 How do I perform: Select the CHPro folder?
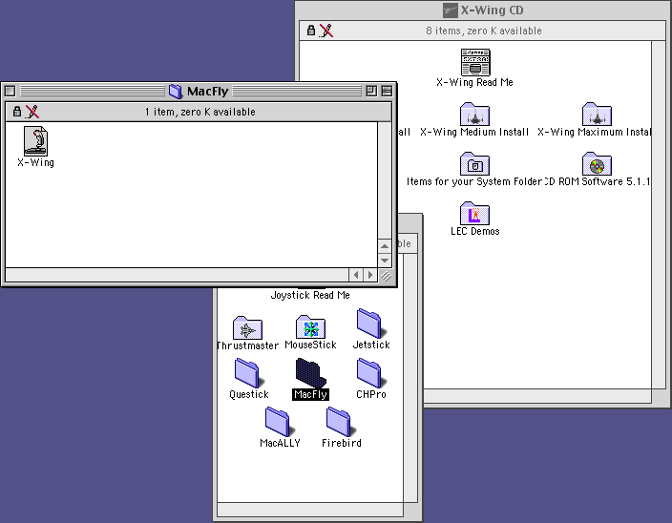tap(371, 373)
